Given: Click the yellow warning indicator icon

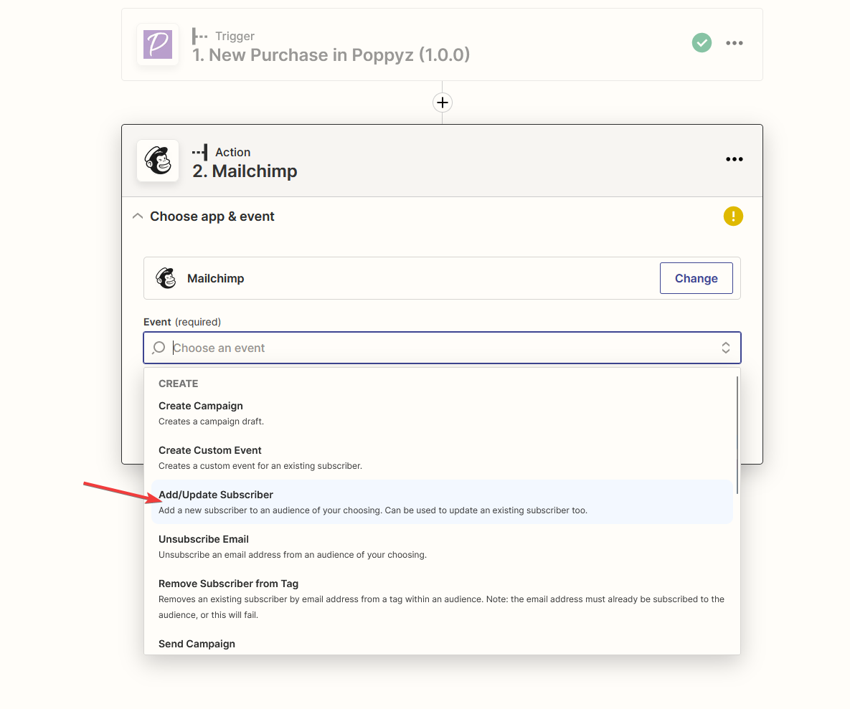Looking at the screenshot, I should (733, 216).
